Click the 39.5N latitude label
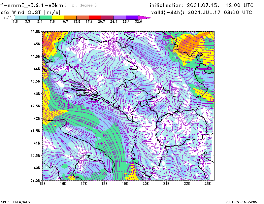Viewport: 264px width, 204px height. 35,180
